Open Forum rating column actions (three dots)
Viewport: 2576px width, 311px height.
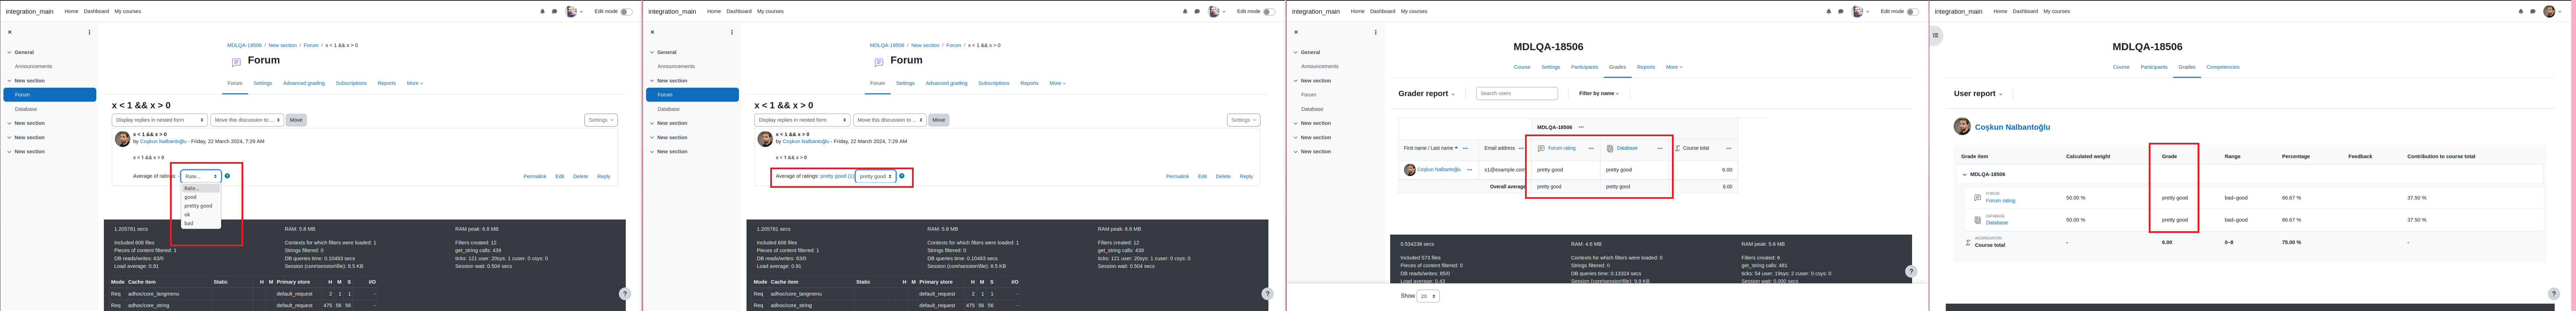[x=1591, y=148]
